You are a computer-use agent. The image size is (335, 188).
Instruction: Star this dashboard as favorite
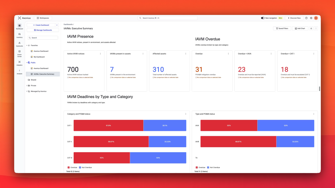click(x=311, y=28)
